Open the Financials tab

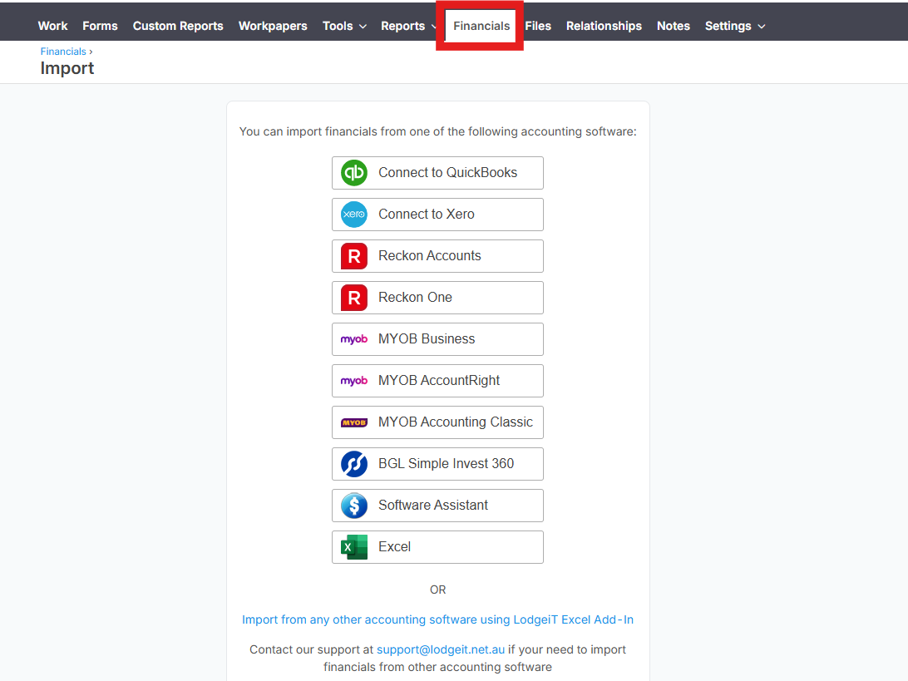tap(481, 26)
